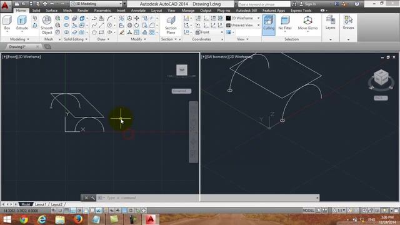Expand the Modify panel
400x225 pixels.
click(138, 39)
